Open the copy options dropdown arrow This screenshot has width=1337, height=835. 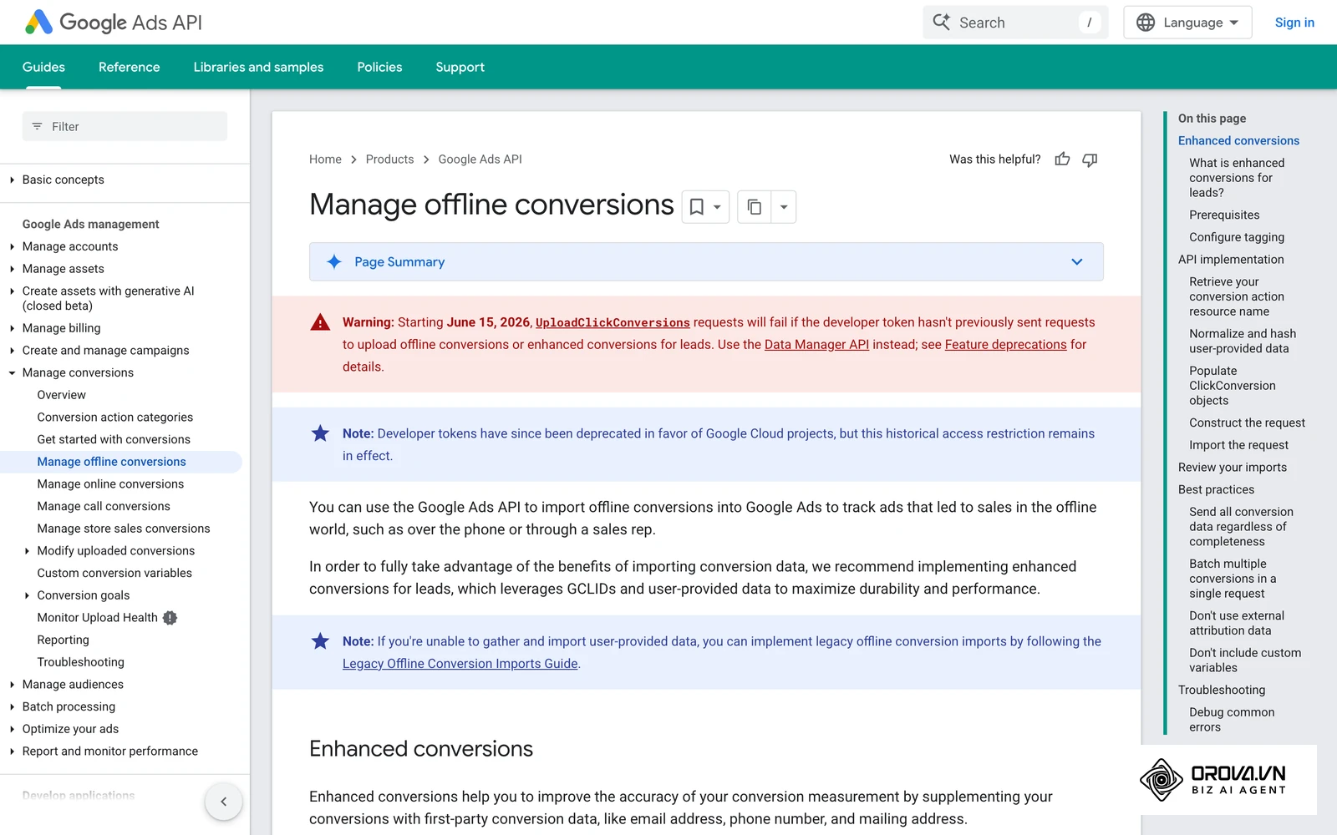point(784,207)
